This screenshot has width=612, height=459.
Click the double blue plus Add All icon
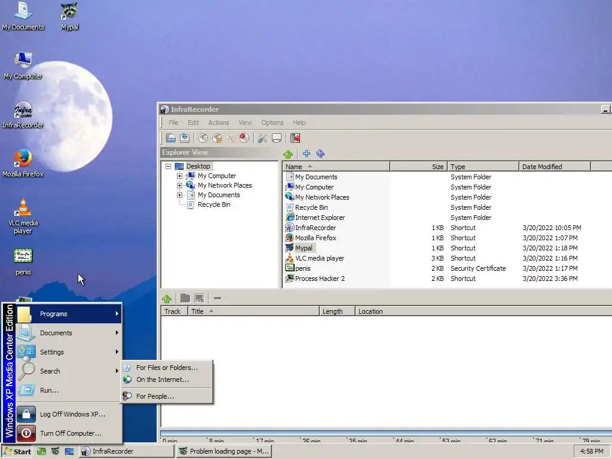(x=320, y=154)
